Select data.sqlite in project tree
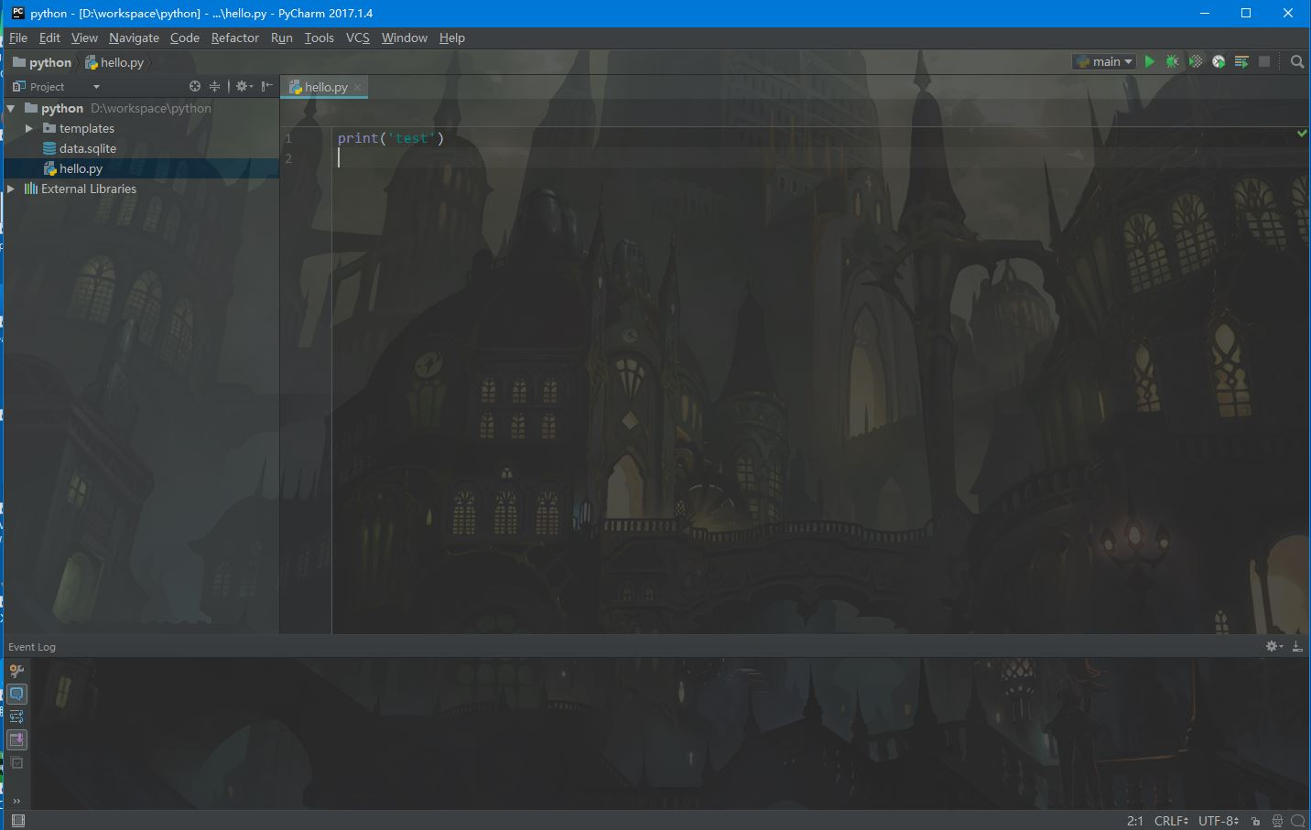Image resolution: width=1311 pixels, height=830 pixels. [141, 148]
